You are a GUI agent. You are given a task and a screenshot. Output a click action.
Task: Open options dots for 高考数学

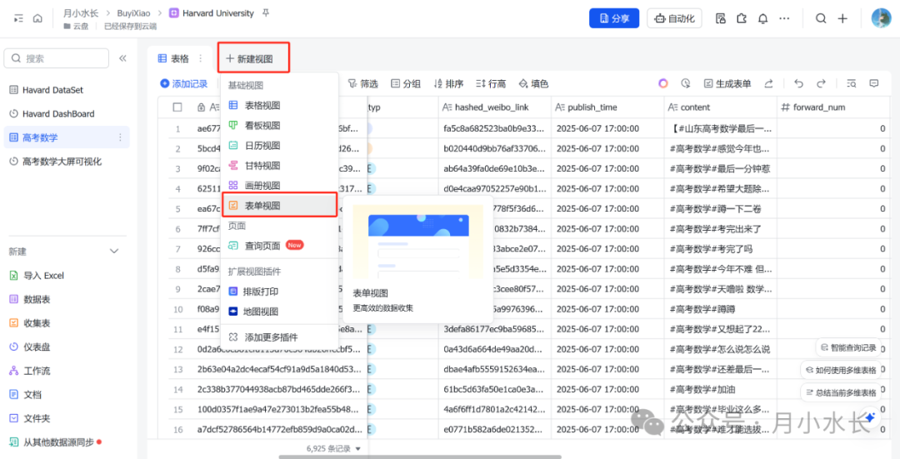coord(121,137)
